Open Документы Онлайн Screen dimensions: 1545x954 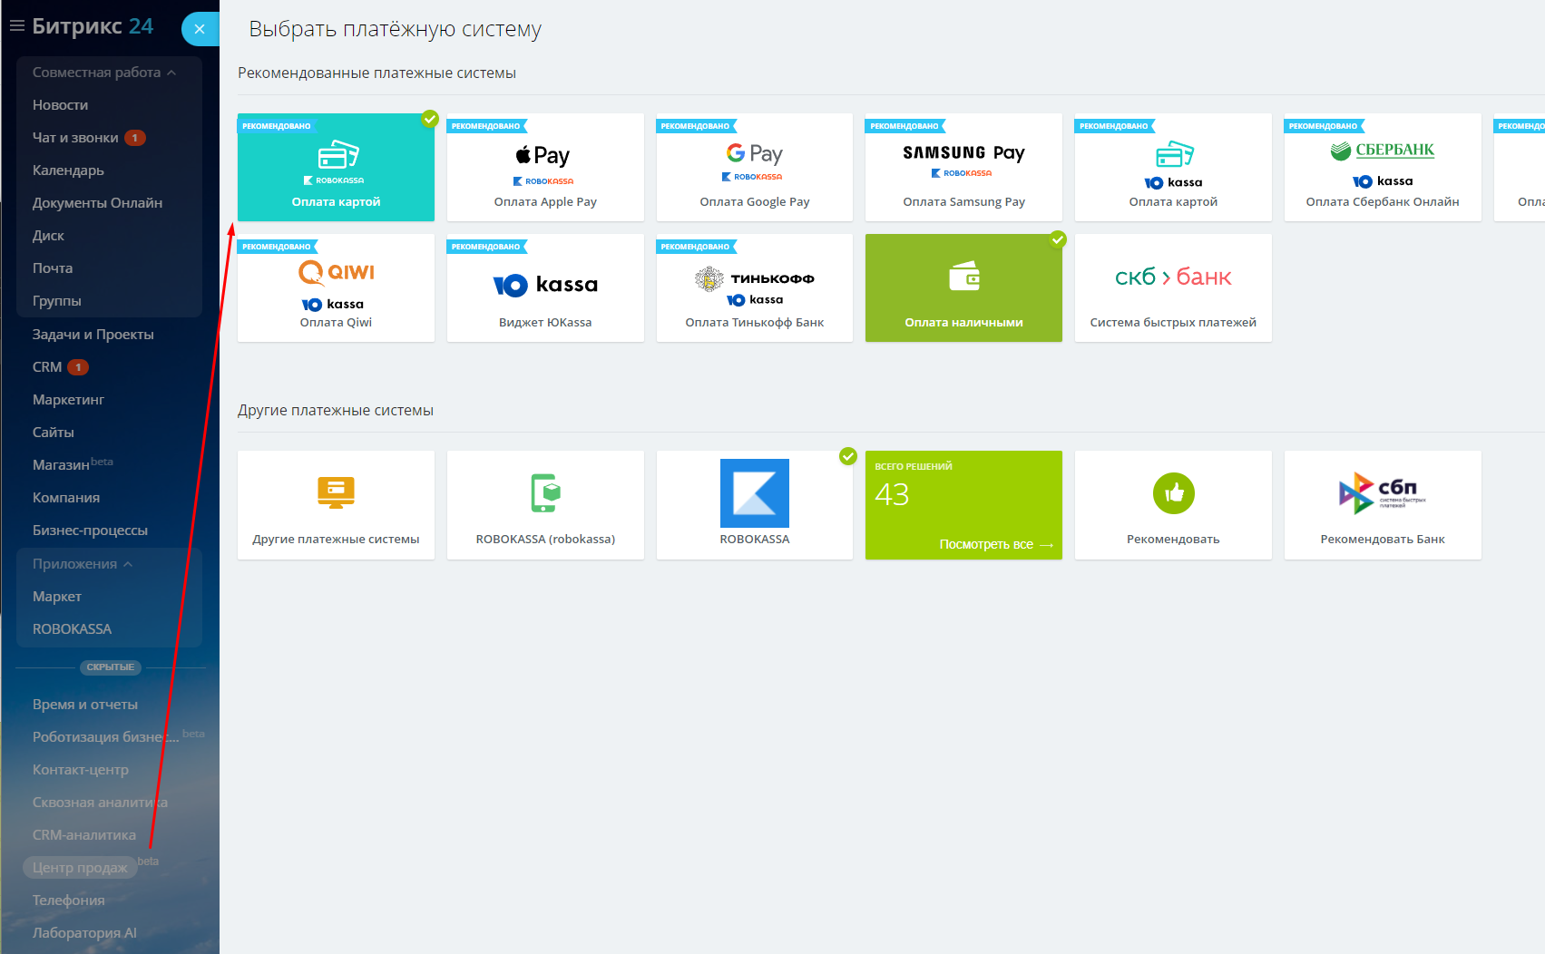pos(97,203)
